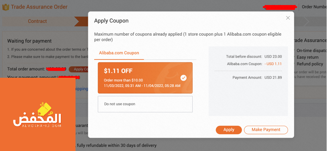The height and width of the screenshot is (151, 327).
Task: Click the Trade Assurance shield icon
Action: tap(6, 7)
